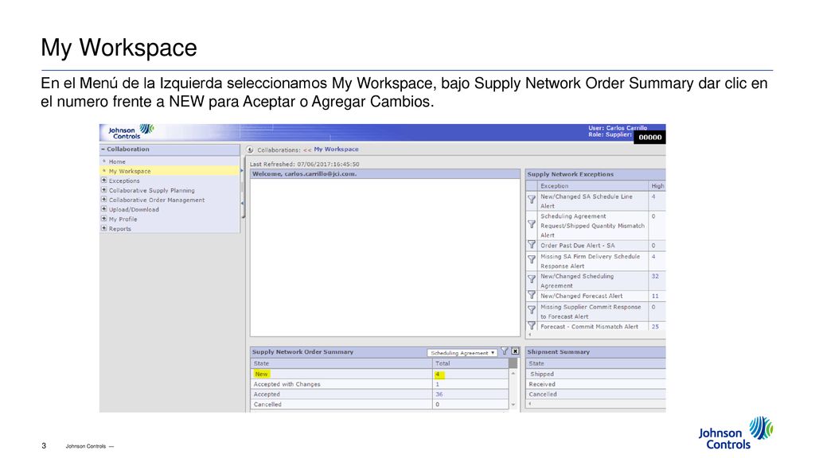Collapse the Collaboration menu section
Image resolution: width=815 pixels, height=458 pixels.
[103, 149]
